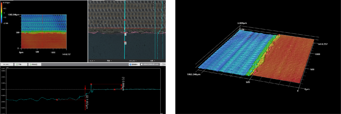Click measurement marker label 1 on the cyan line

click(125, 34)
